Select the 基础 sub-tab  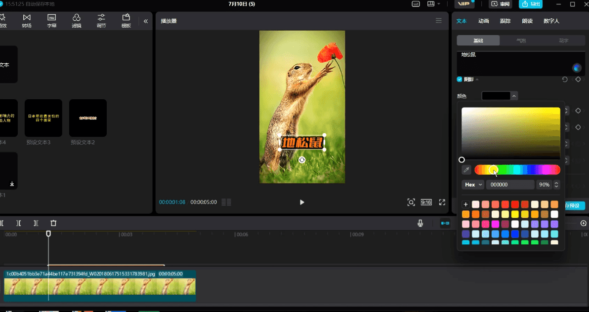click(x=478, y=40)
